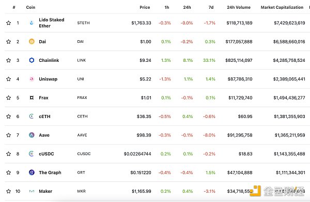The image size is (310, 202).
Task: Click Lido Staked Ether market cap $7,429,623,619
Action: click(289, 23)
